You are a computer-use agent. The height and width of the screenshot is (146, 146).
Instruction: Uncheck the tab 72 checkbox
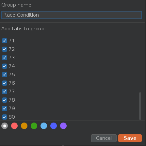5,49
